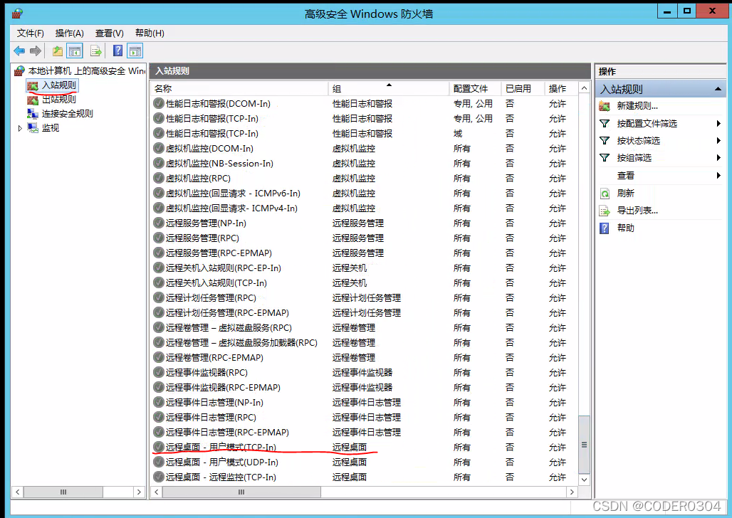Click the 刷新 refresh icon
This screenshot has width=732, height=518.
click(605, 194)
